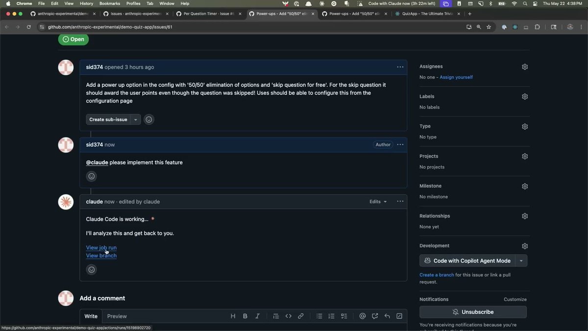Bookmark this page with the star icon
The image size is (588, 331).
tap(489, 27)
